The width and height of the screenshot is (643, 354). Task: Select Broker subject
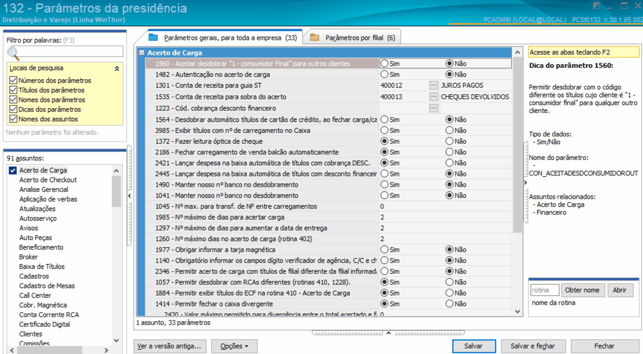pos(29,257)
